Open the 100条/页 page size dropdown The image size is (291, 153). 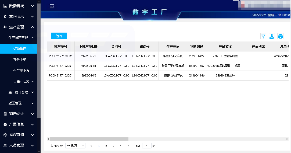click(x=75, y=146)
